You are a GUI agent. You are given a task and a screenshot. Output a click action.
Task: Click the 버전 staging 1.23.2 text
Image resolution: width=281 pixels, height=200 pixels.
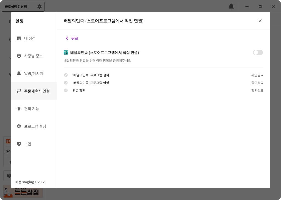coord(30,182)
